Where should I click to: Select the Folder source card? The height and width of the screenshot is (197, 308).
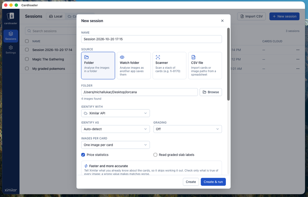[98, 66]
